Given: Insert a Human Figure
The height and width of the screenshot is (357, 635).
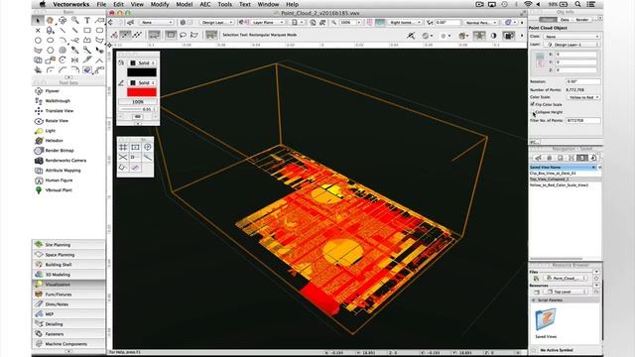Looking at the screenshot, I should click(x=59, y=180).
